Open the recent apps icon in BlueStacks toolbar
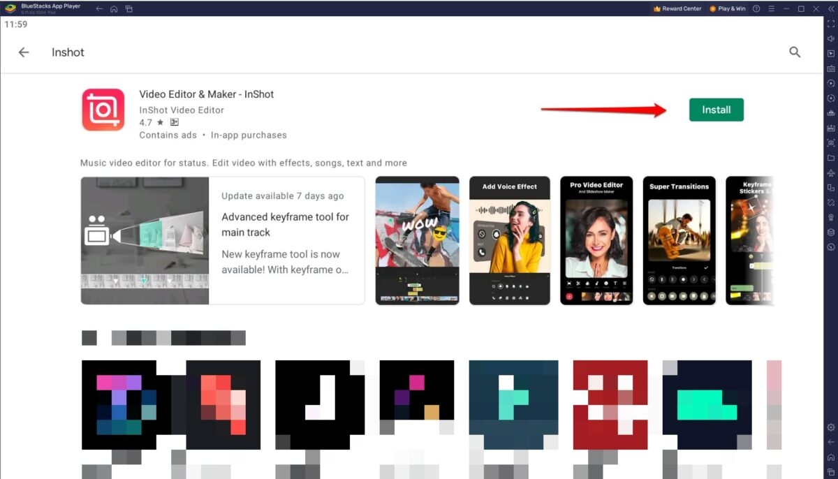Image resolution: width=838 pixels, height=479 pixels. 129,9
